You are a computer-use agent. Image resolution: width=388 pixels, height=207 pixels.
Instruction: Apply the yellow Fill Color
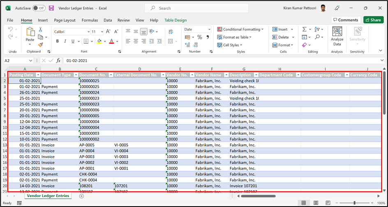click(99, 41)
